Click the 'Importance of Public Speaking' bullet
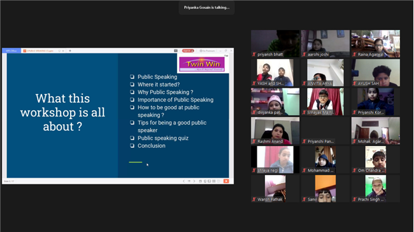Screen dimensions: 414x232 click(x=175, y=100)
